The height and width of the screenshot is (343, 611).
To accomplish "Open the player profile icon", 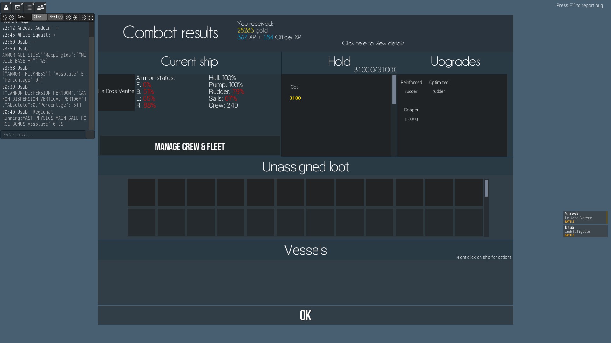I will pyautogui.click(x=6, y=7).
